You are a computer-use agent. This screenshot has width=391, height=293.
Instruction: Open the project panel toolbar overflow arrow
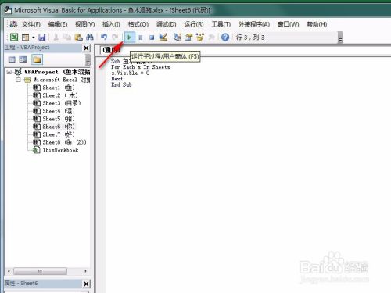pyautogui.click(x=88, y=59)
